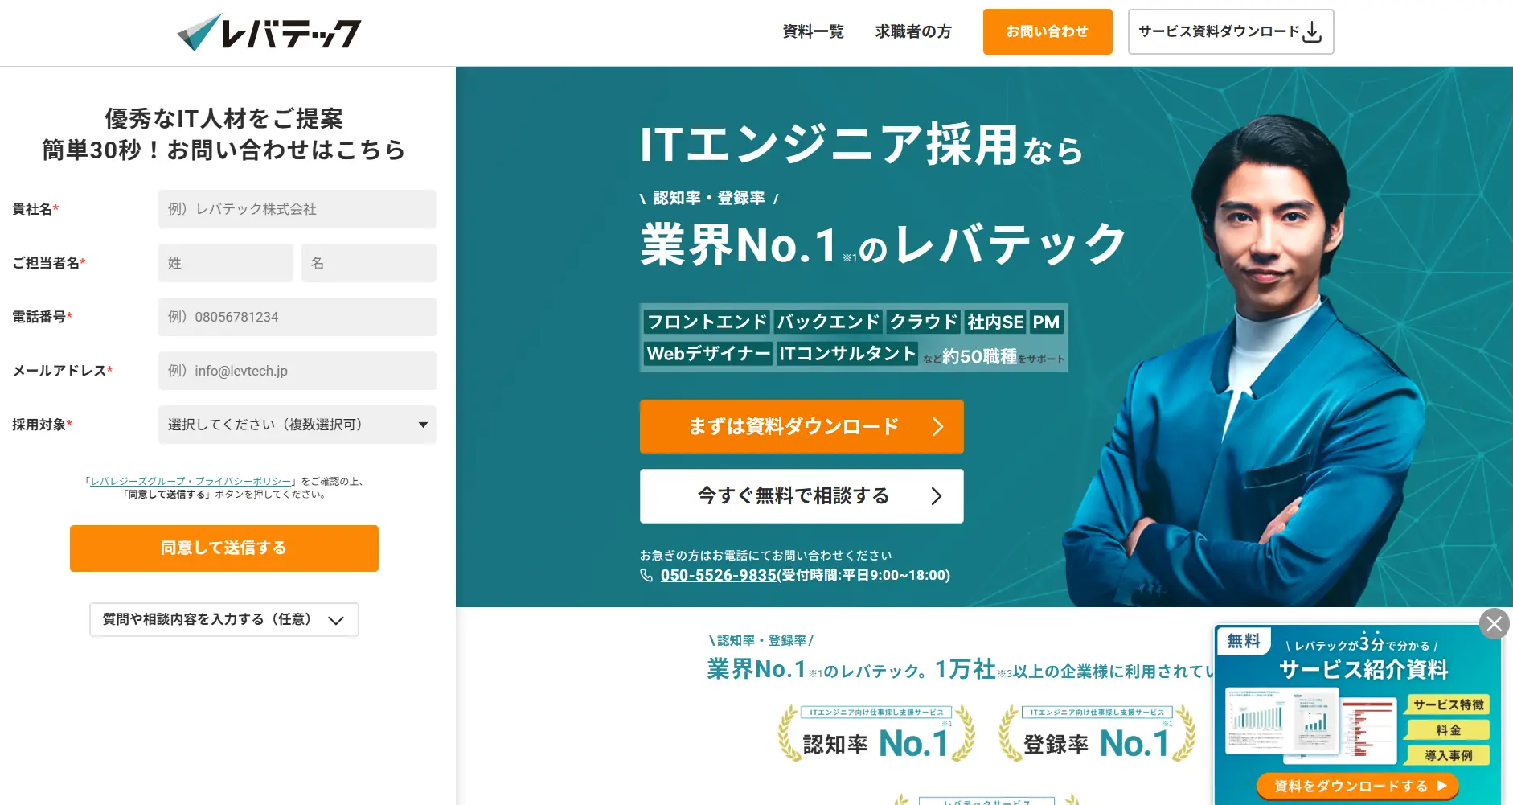Close the service introduction popup

click(x=1495, y=624)
